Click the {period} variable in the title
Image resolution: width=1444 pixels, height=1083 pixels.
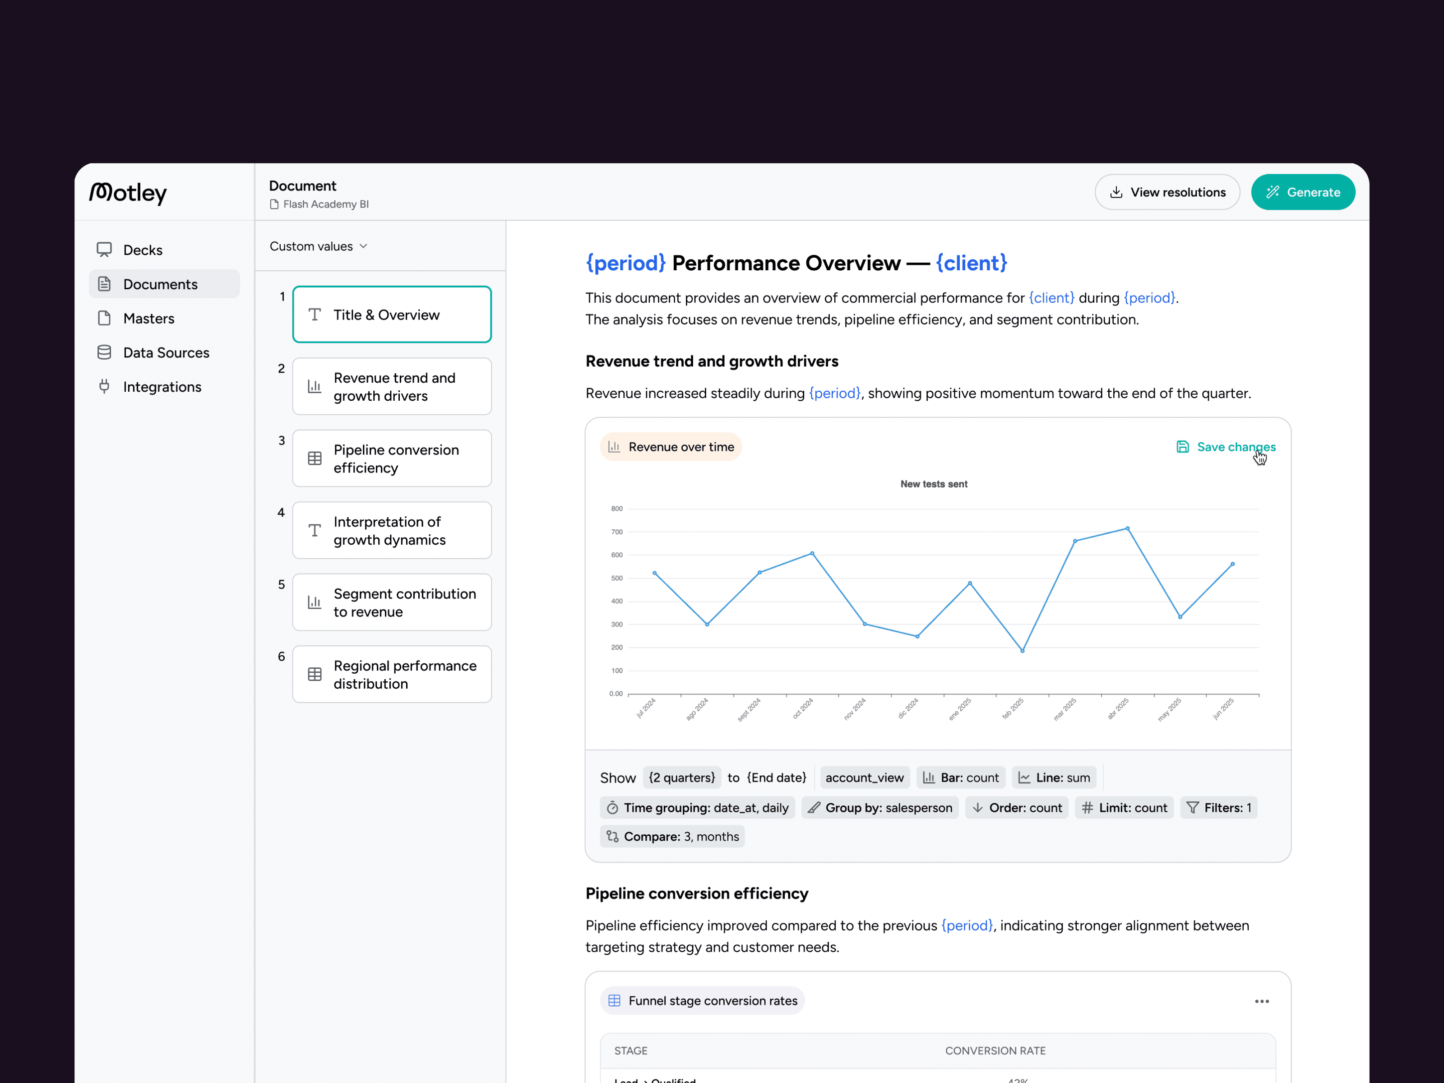(625, 263)
